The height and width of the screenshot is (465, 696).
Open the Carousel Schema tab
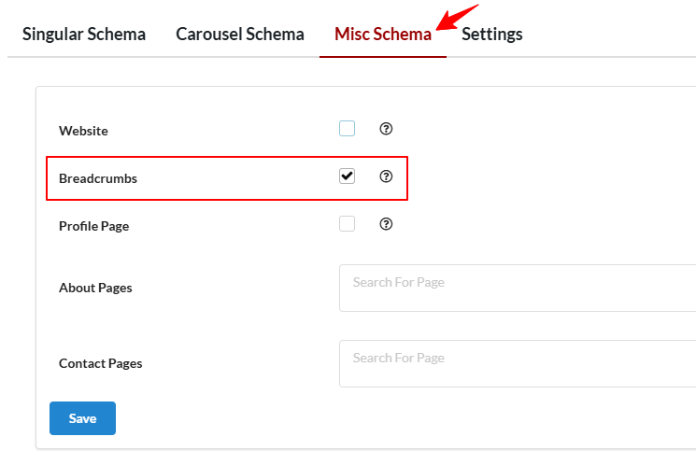240,35
